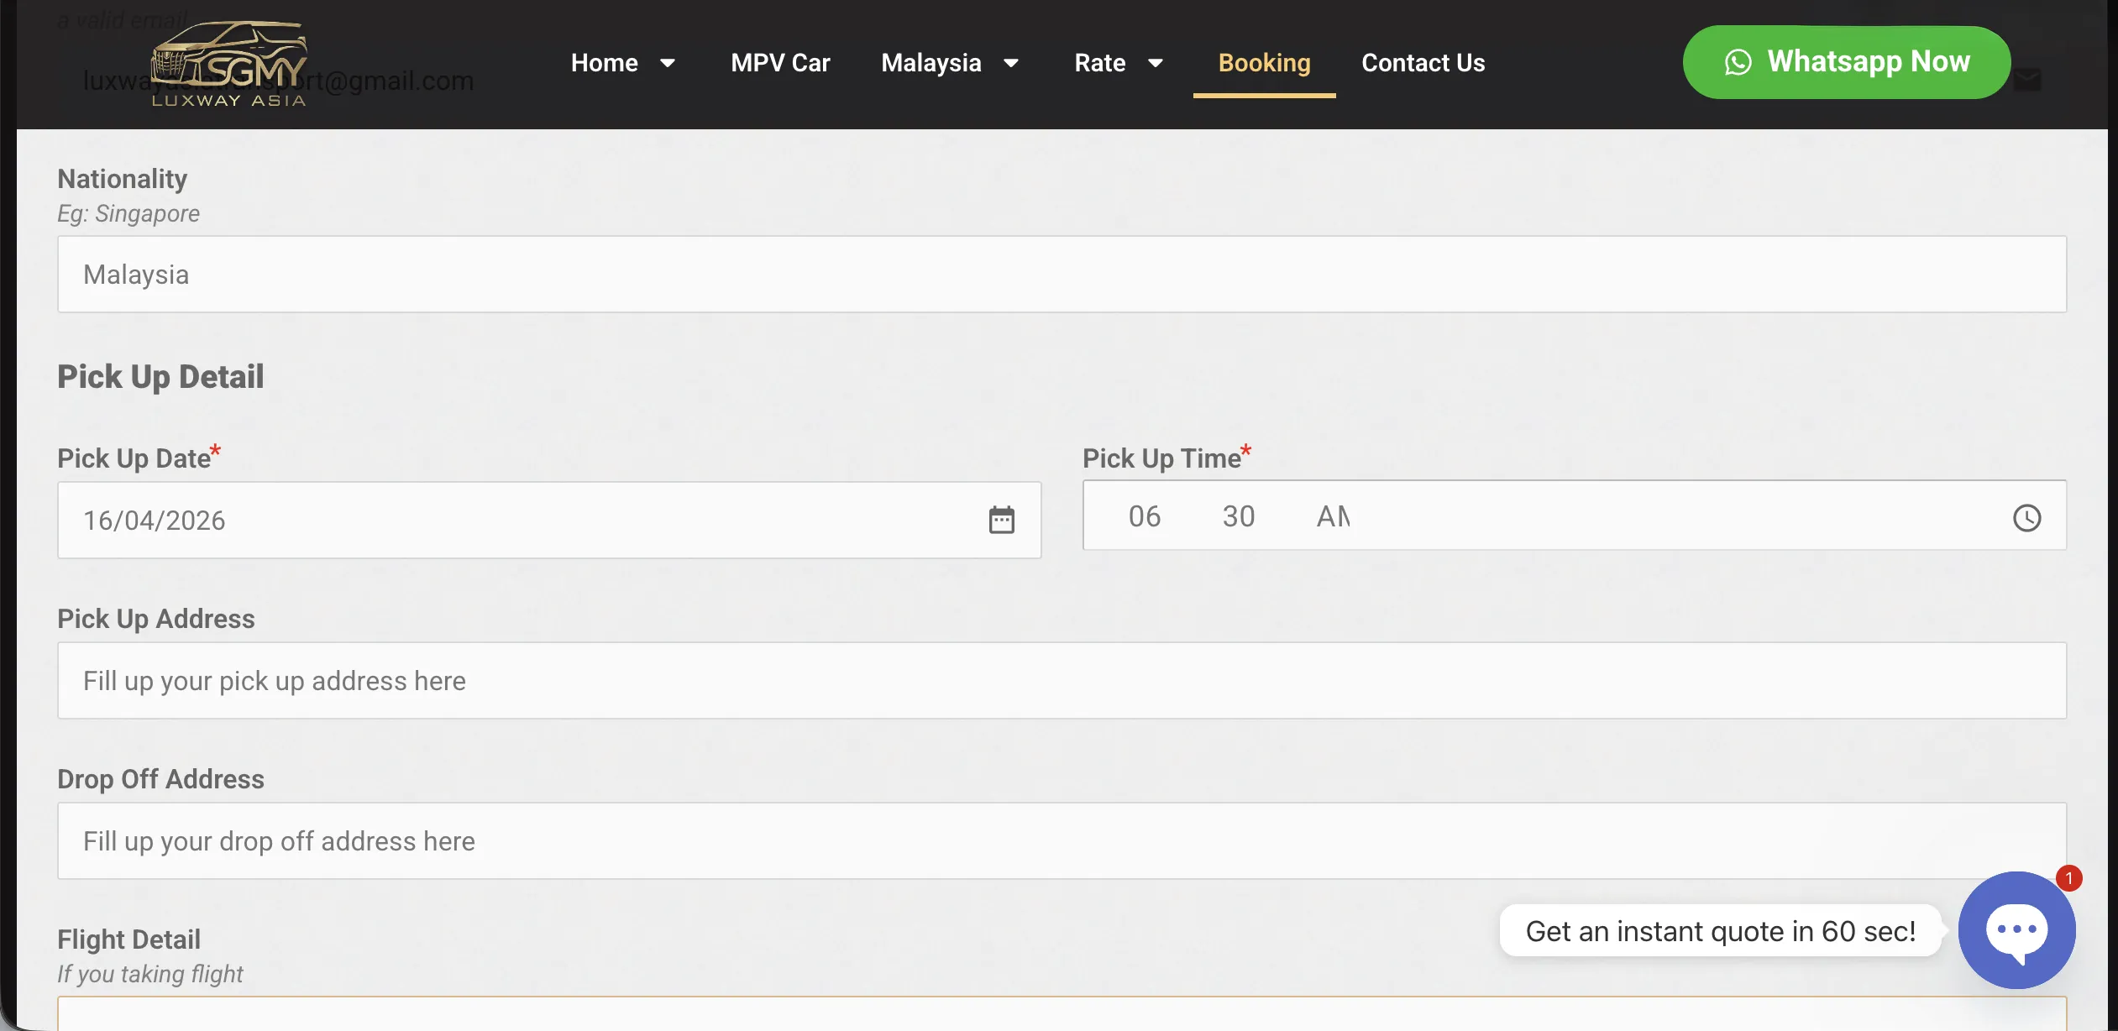2118x1031 pixels.
Task: Click the Eg: Singapore hint text
Action: pyautogui.click(x=128, y=213)
